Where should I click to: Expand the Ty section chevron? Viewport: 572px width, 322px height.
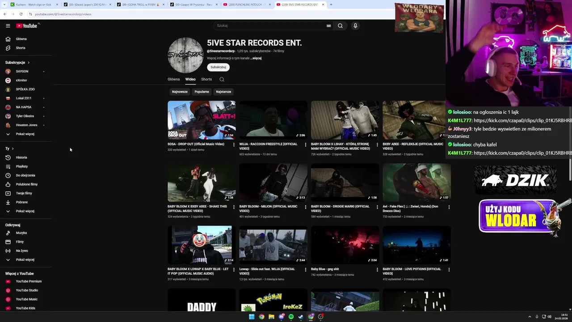pyautogui.click(x=13, y=148)
